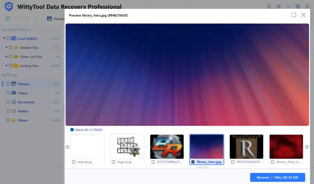Expand the Deleted Files tree node
The height and width of the screenshot is (184, 314).
tap(7, 48)
